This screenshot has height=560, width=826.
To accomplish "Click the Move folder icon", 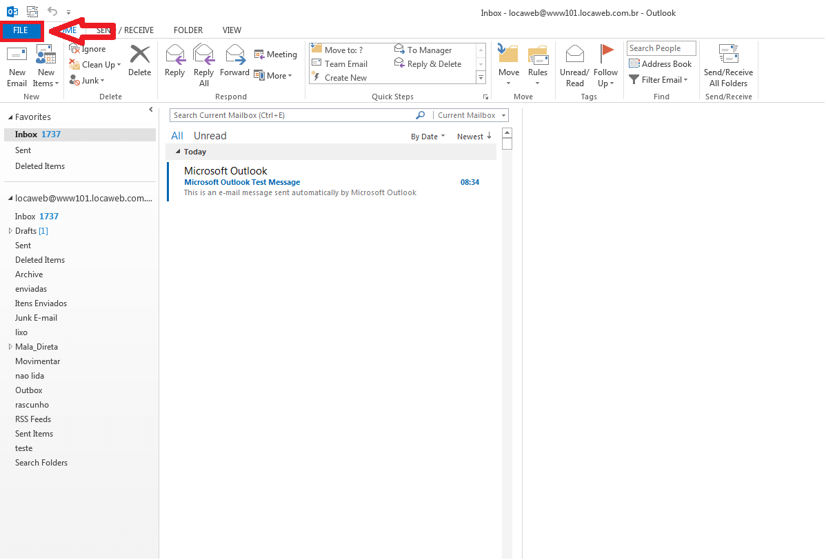I will [x=508, y=54].
